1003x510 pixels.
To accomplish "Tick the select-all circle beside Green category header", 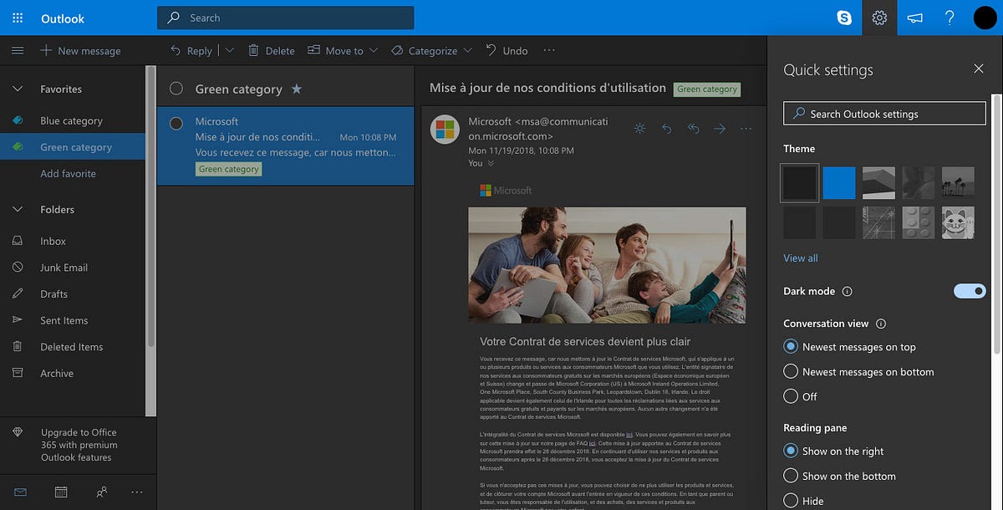I will pyautogui.click(x=176, y=89).
